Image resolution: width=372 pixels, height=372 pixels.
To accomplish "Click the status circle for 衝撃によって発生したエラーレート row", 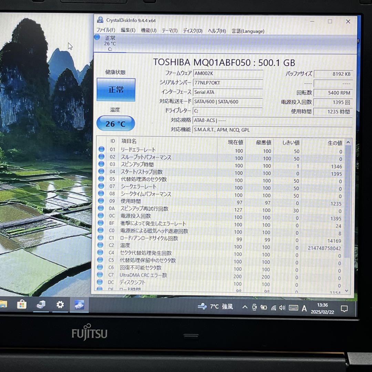I will [x=101, y=223].
